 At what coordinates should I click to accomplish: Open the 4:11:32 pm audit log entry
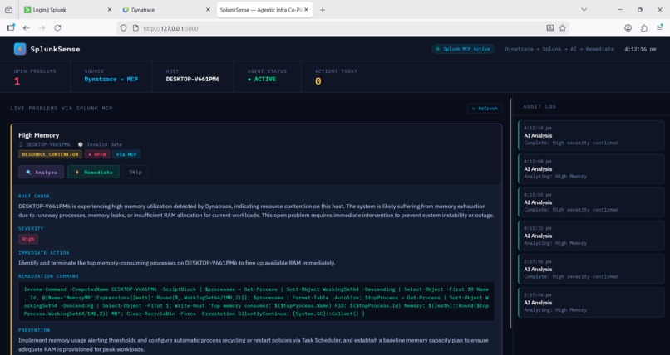pos(591,236)
